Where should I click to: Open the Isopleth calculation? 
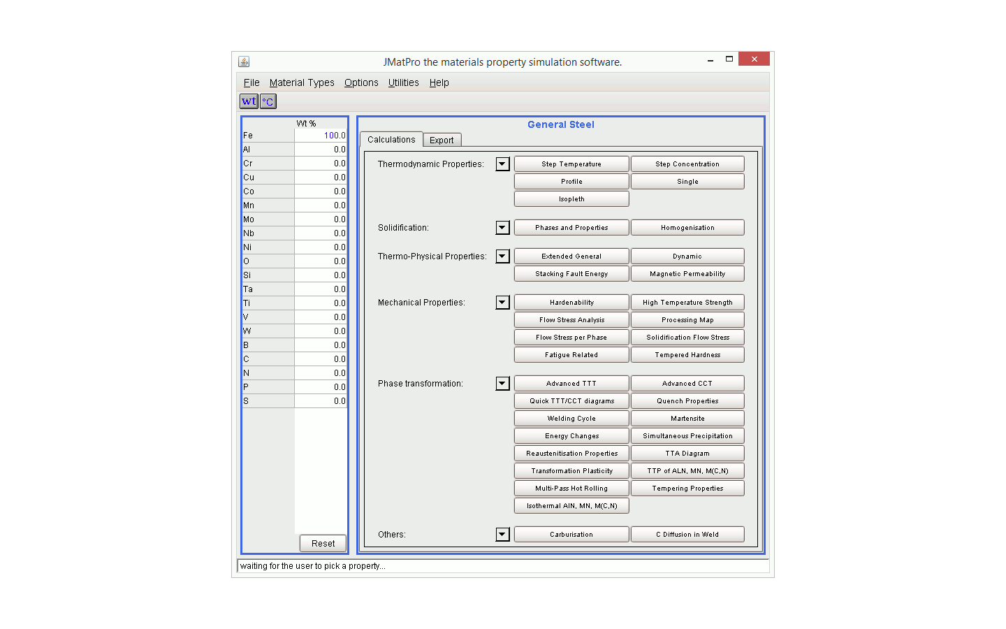(571, 199)
